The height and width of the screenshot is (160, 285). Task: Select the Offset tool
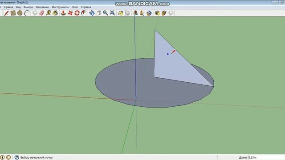pyautogui.click(x=84, y=13)
